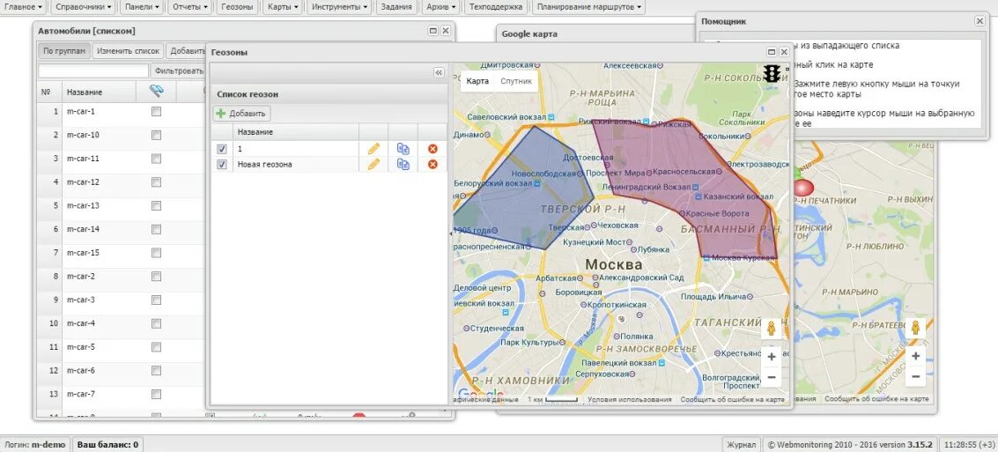Tick the checkbox for m-car-3
The height and width of the screenshot is (452, 998).
pyautogui.click(x=156, y=300)
